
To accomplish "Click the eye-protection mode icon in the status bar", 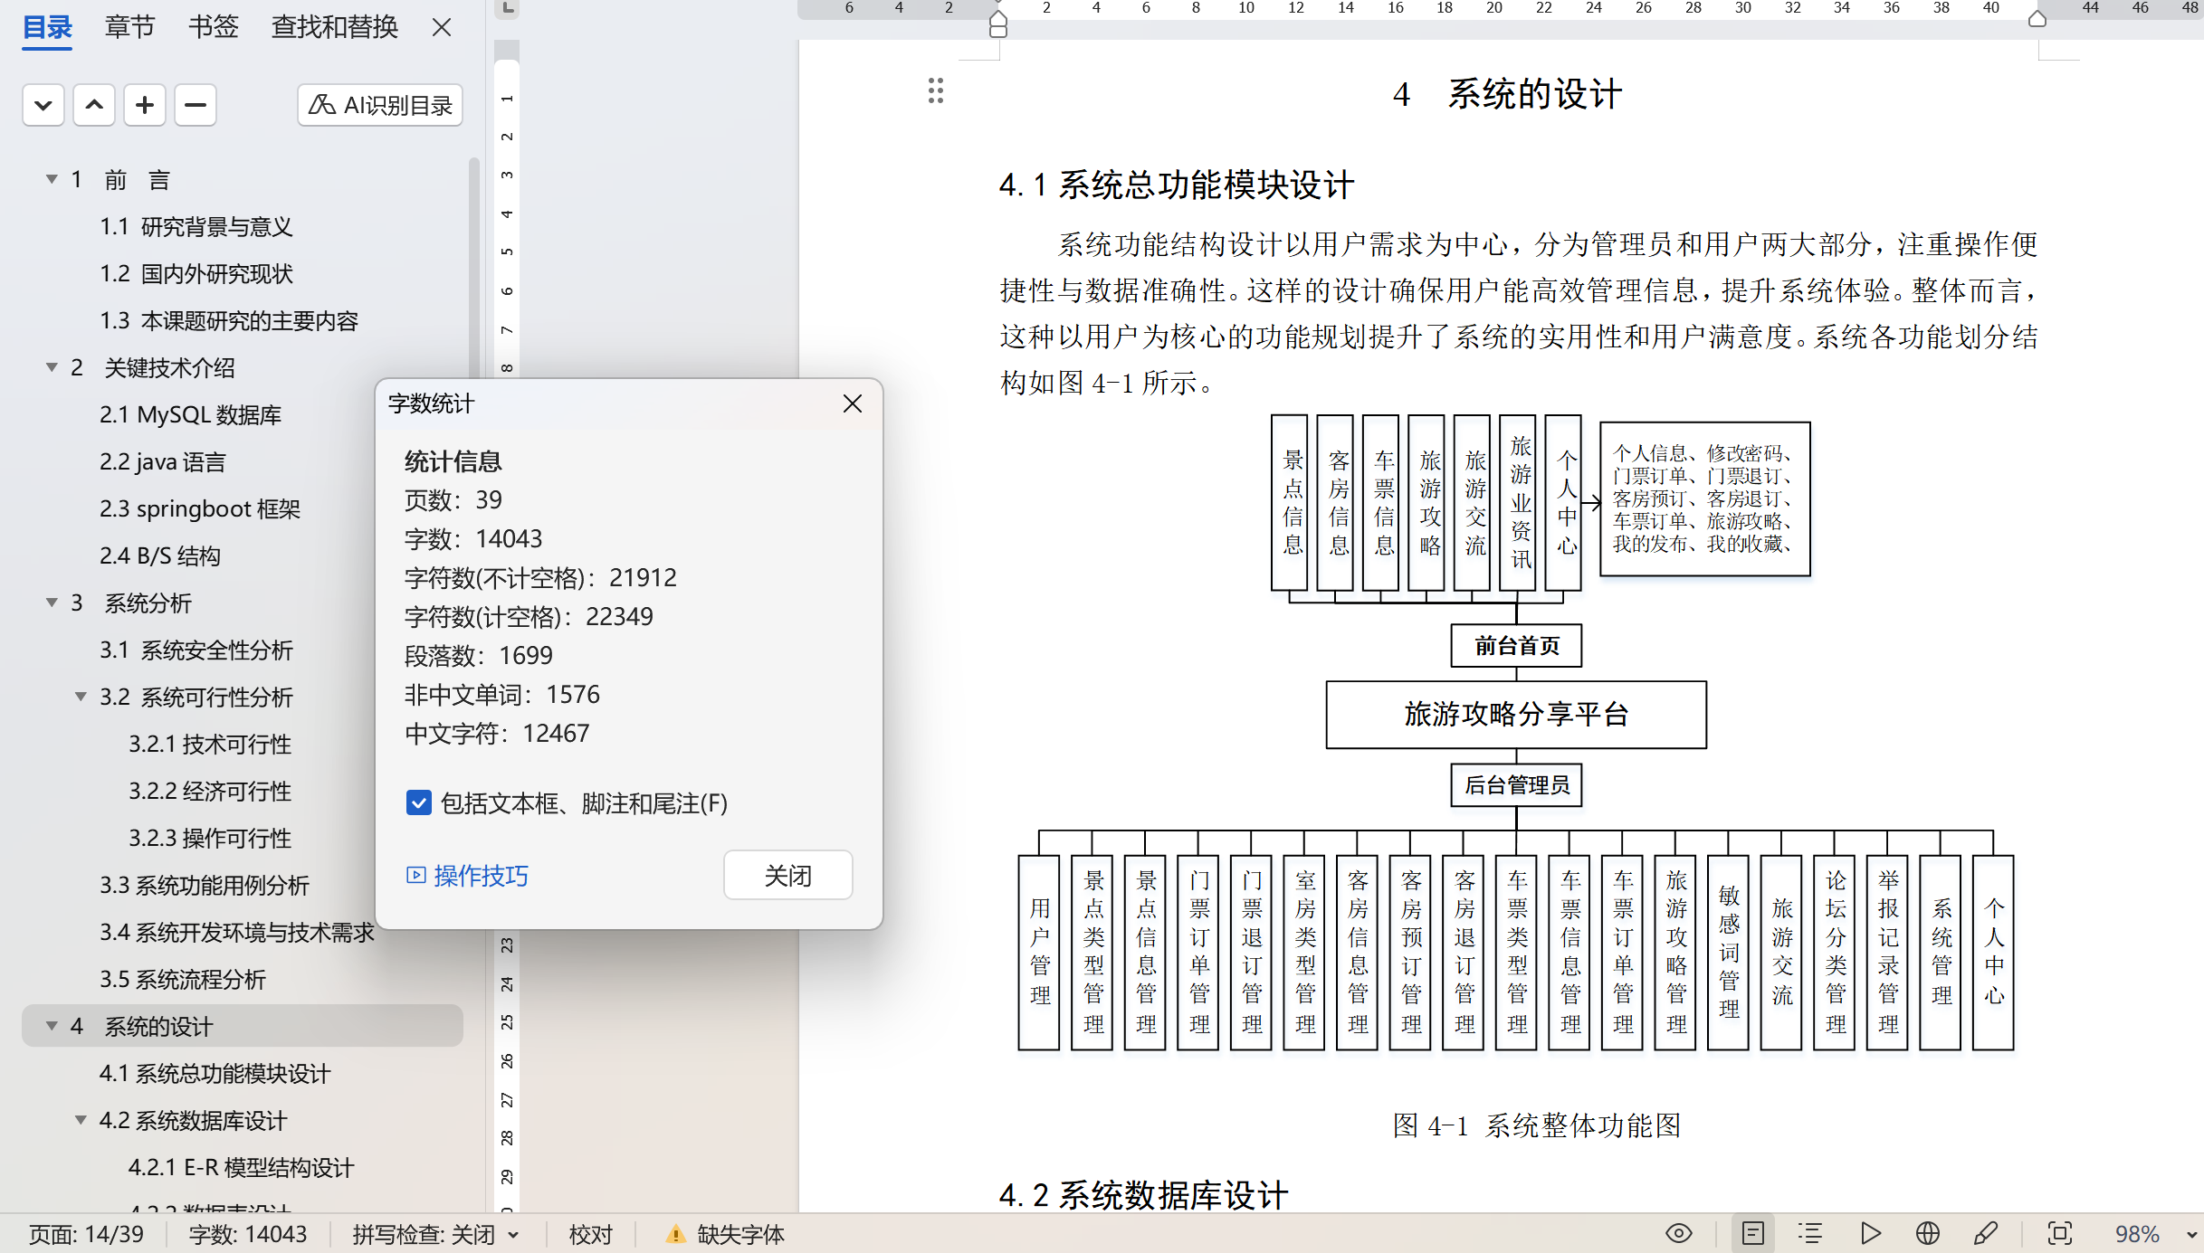I will [1678, 1233].
